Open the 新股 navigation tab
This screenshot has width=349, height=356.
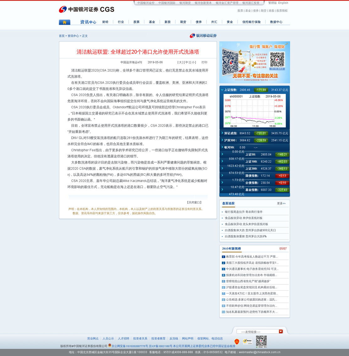pyautogui.click(x=168, y=22)
